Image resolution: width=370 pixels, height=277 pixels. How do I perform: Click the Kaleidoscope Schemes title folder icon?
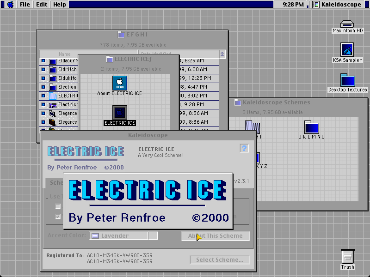[x=238, y=102]
